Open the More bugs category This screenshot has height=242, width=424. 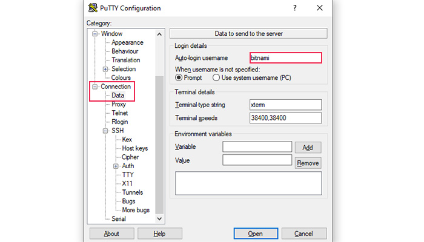(136, 210)
